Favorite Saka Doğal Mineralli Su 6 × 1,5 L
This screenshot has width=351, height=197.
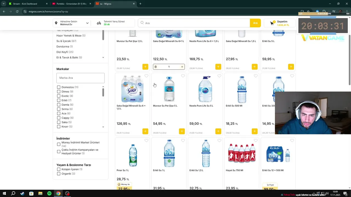[146, 76]
